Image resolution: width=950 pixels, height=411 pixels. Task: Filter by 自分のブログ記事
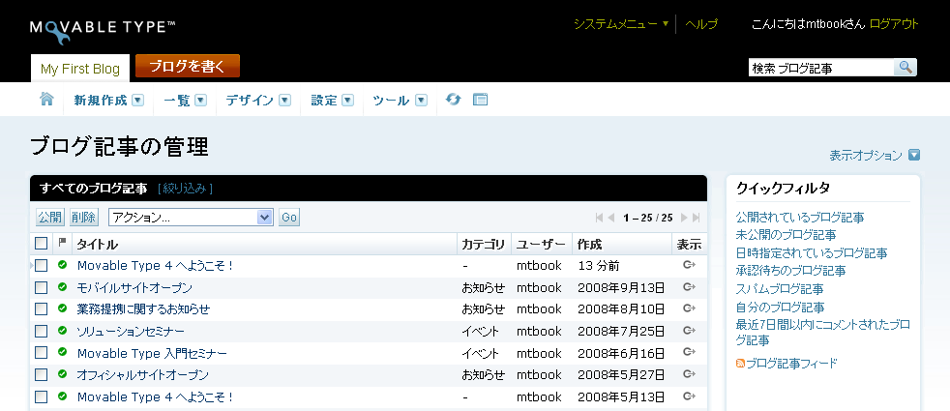pyautogui.click(x=780, y=307)
